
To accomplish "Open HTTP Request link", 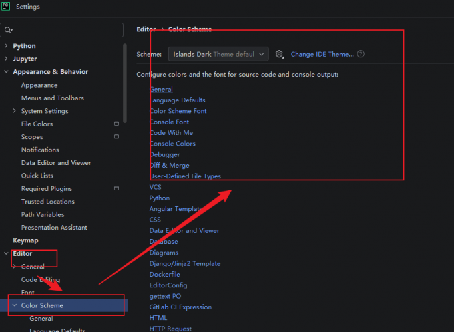I will tap(170, 329).
